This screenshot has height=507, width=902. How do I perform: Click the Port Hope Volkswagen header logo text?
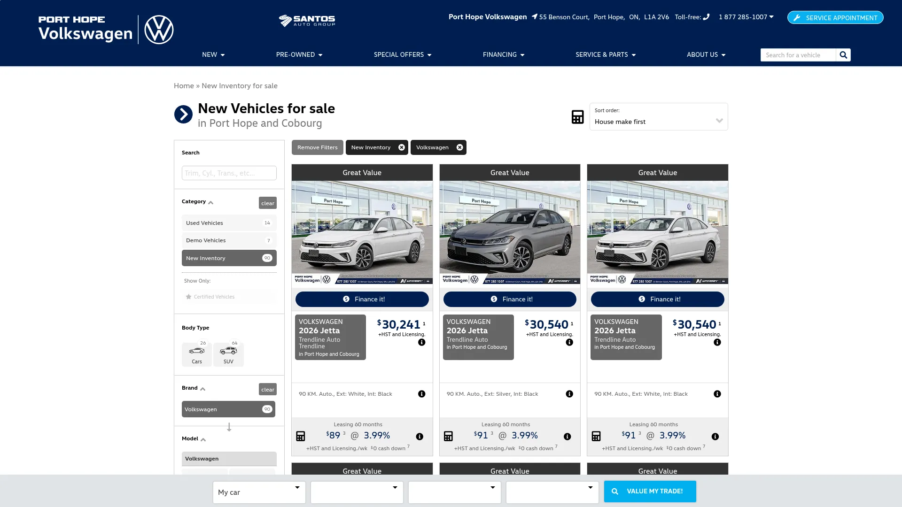86,28
